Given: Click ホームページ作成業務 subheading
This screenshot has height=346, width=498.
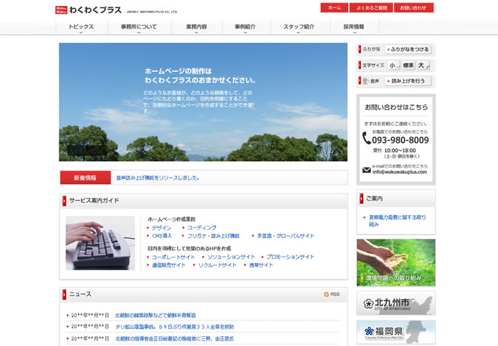Looking at the screenshot, I should point(172,219).
